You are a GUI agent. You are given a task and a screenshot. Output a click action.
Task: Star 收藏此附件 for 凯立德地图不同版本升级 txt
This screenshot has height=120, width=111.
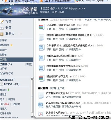[67, 39]
